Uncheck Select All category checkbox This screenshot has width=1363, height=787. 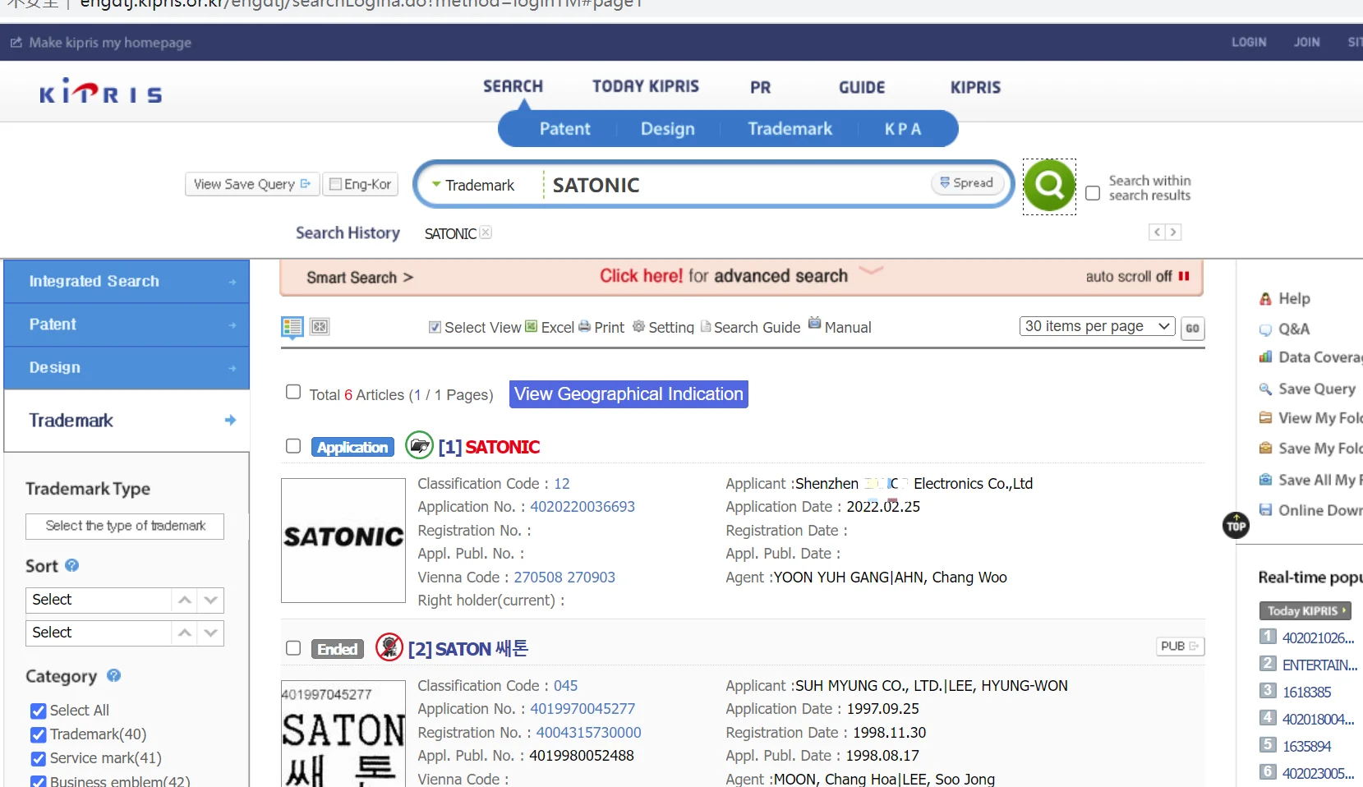tap(38, 711)
